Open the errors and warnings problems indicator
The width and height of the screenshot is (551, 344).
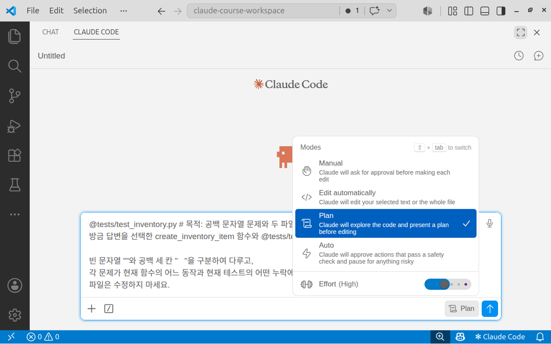tap(43, 337)
